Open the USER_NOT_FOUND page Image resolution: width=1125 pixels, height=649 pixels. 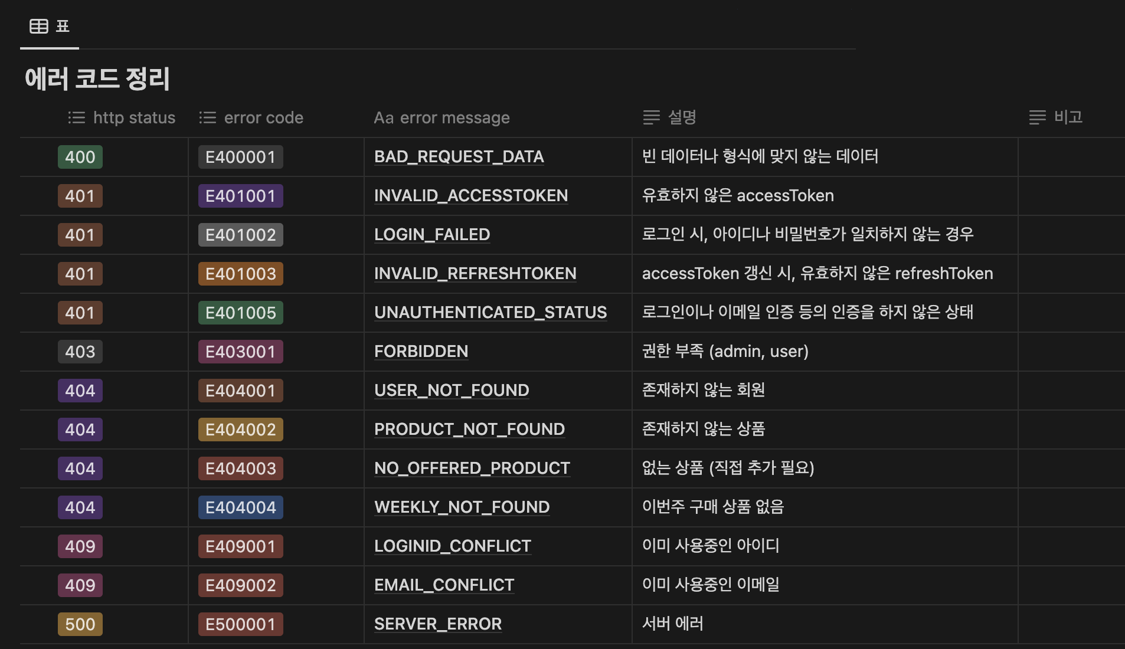pyautogui.click(x=452, y=391)
